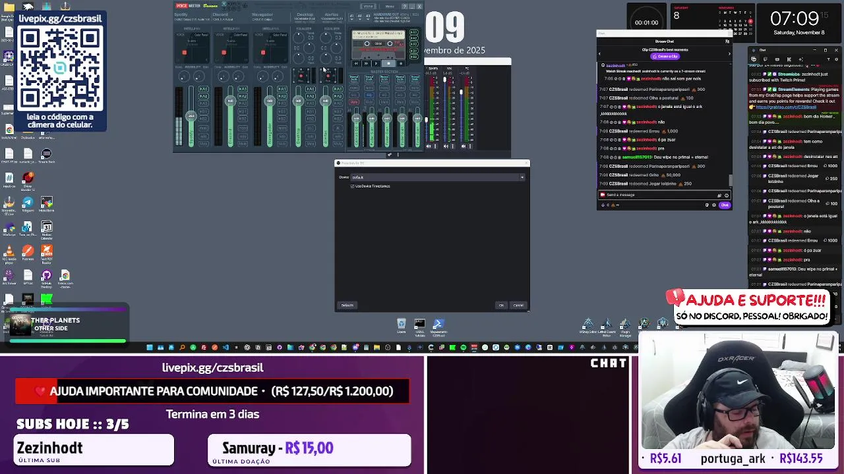Screen dimensions: 844x474
Task: Click OK in Properties dialog
Action: pos(501,305)
